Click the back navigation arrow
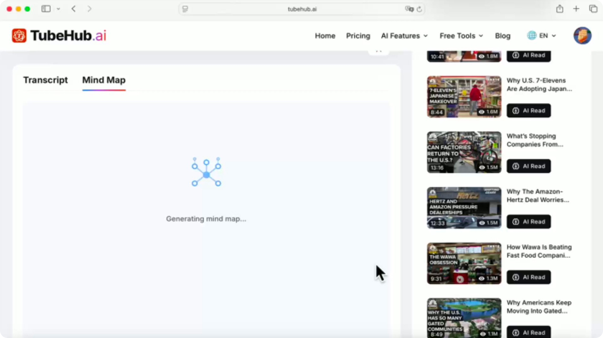The height and width of the screenshot is (338, 603). pyautogui.click(x=74, y=9)
